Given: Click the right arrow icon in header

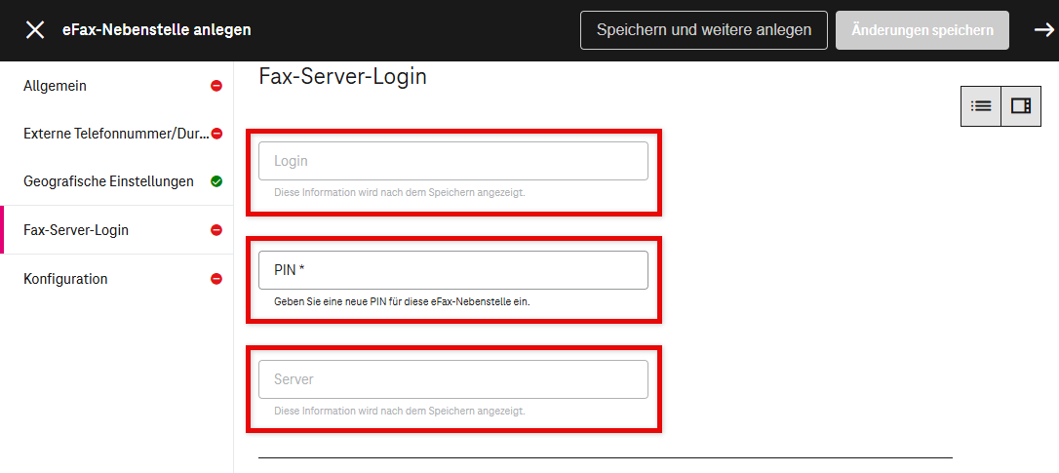Looking at the screenshot, I should coord(1043,30).
